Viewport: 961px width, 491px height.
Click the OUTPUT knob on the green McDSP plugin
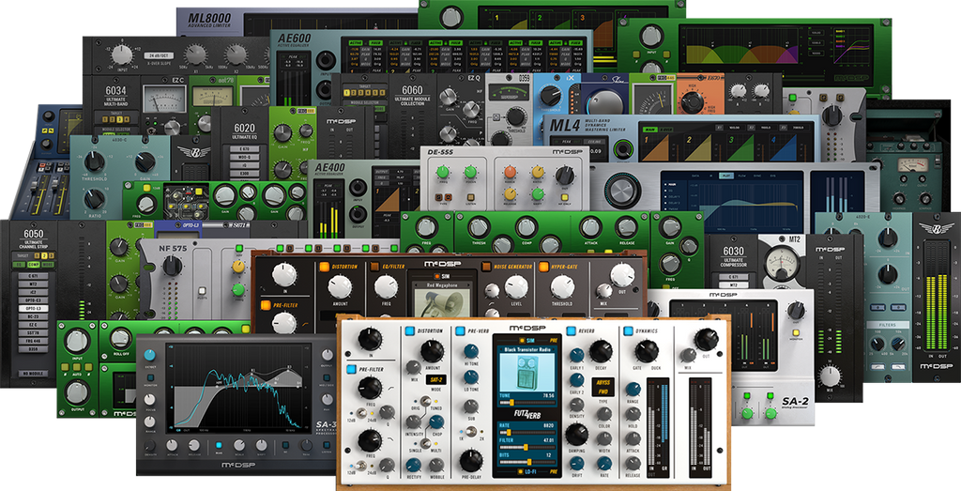point(77,393)
